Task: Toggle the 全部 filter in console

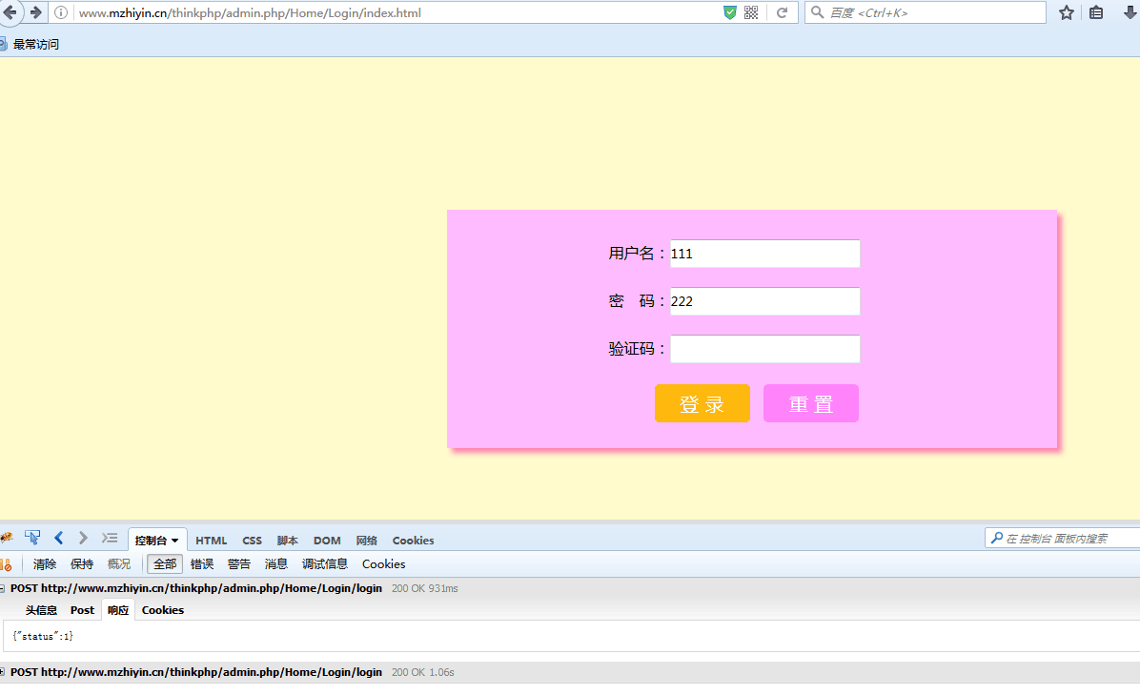Action: click(x=164, y=563)
